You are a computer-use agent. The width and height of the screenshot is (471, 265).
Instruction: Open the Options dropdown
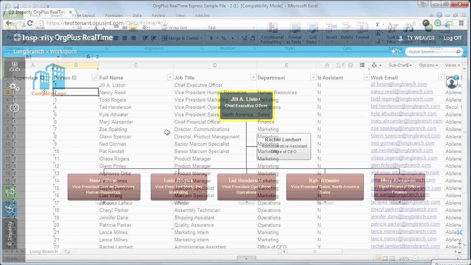click(429, 65)
